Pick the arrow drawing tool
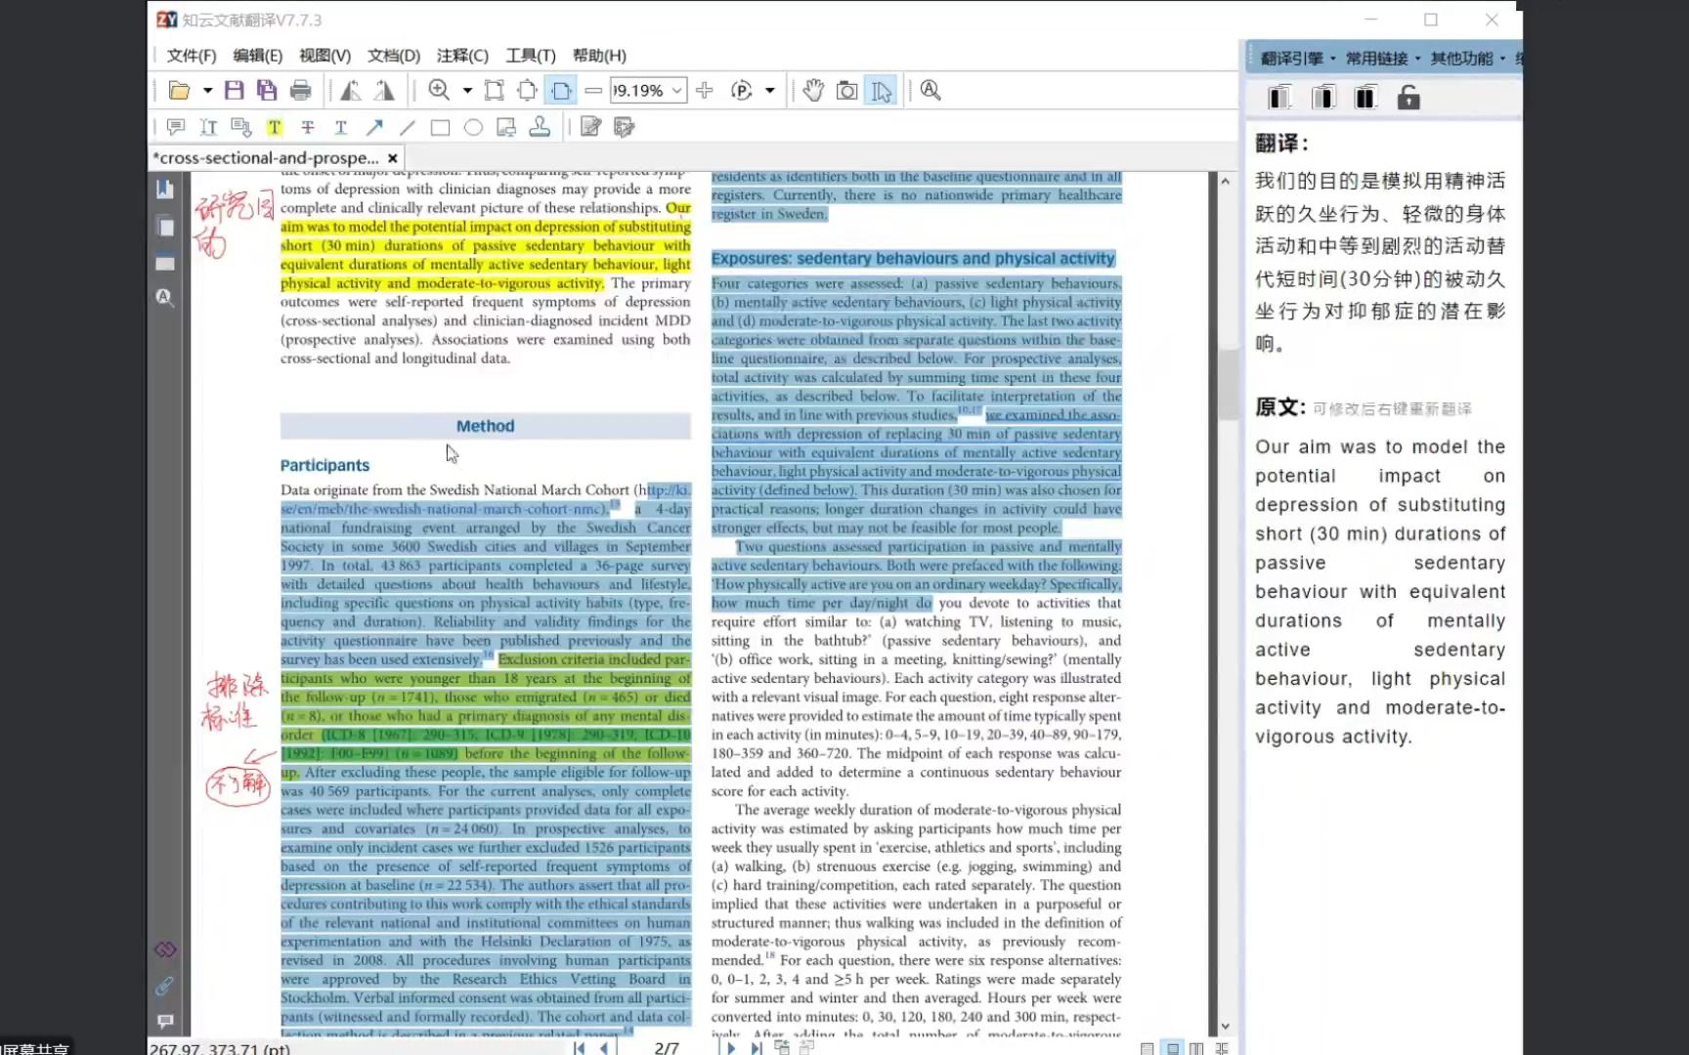The width and height of the screenshot is (1689, 1055). pyautogui.click(x=374, y=127)
